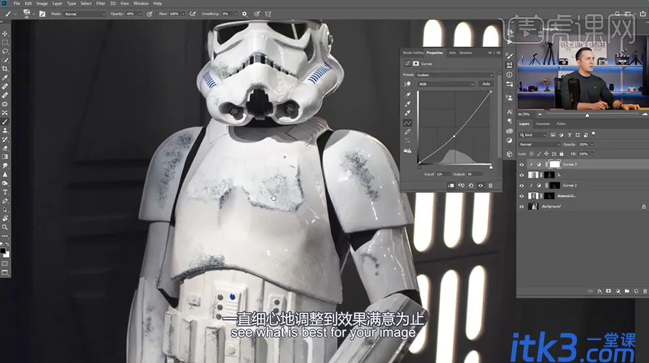Open the Filter menu
The image size is (649, 363).
click(100, 3)
